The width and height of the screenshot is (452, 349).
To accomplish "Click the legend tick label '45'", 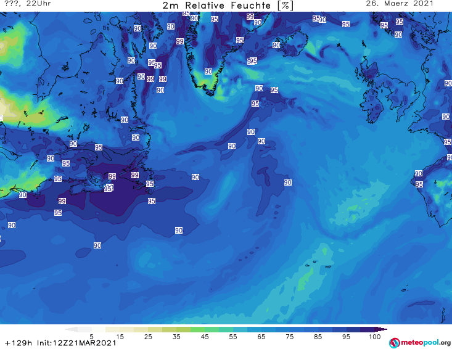I will point(205,337).
